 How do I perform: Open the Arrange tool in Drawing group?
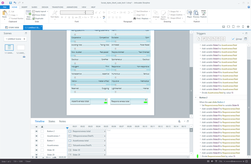point(156,14)
